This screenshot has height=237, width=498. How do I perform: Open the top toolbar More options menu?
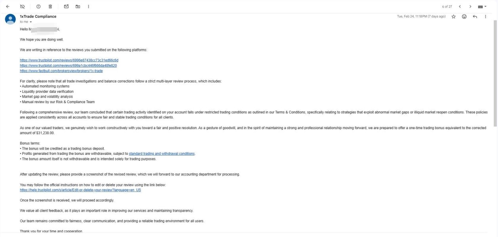click(x=88, y=6)
